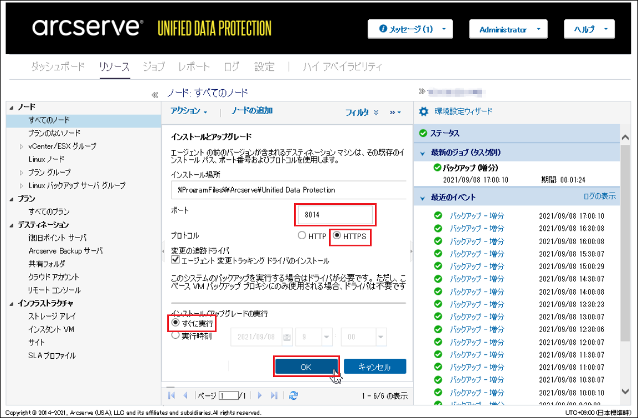Open the ログの表示 link

pyautogui.click(x=599, y=197)
